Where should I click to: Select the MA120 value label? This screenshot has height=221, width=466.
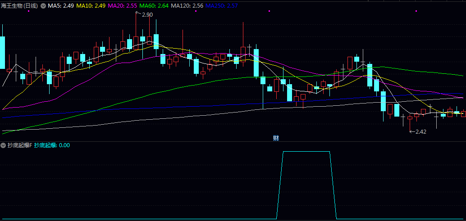187,6
